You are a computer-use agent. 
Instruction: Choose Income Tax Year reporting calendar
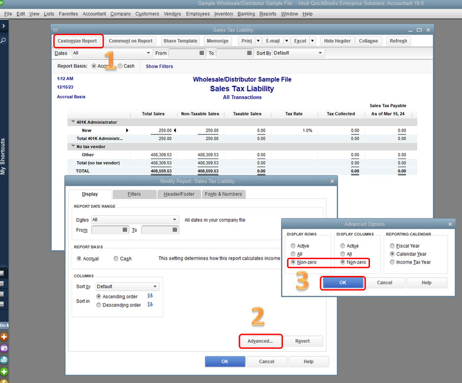[392, 262]
